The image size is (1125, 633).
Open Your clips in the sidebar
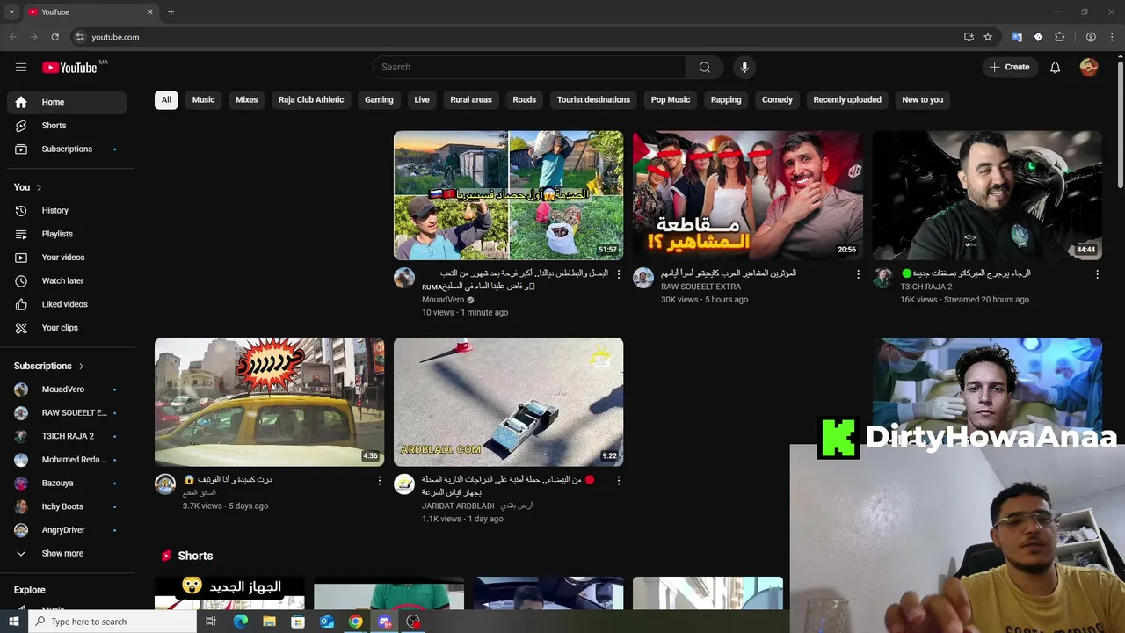(67, 328)
